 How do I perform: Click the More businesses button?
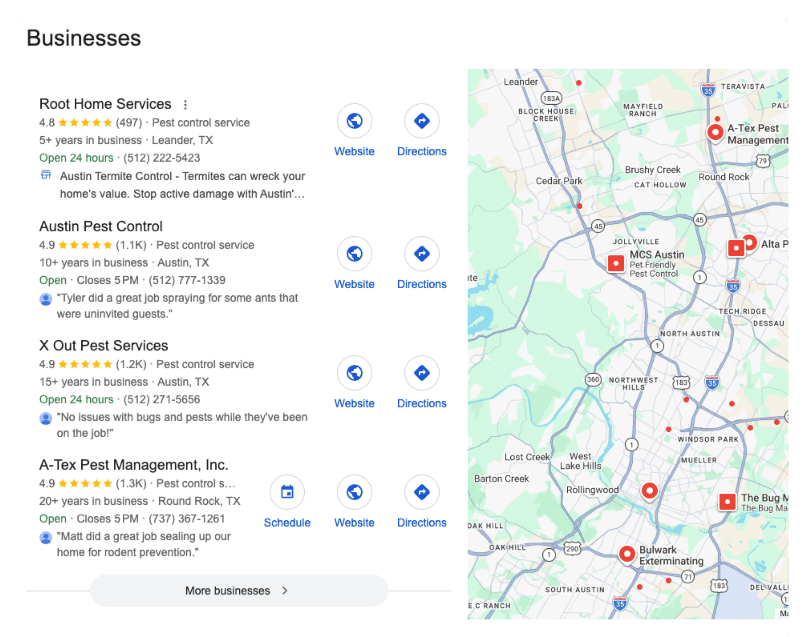[239, 590]
